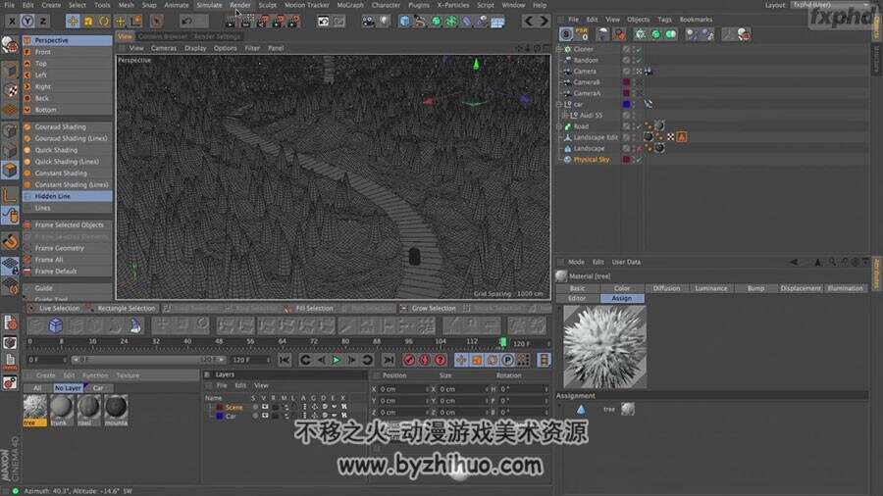Expand the Audi S5 object
Screen dimensions: 883x496
[x=565, y=116]
